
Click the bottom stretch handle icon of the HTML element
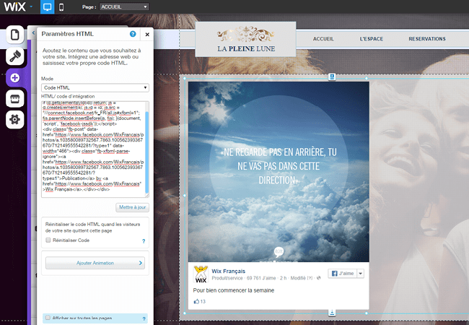click(x=332, y=313)
